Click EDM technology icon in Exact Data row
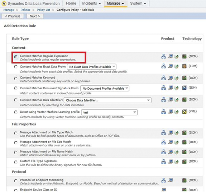206x193 pixels. click(185, 66)
